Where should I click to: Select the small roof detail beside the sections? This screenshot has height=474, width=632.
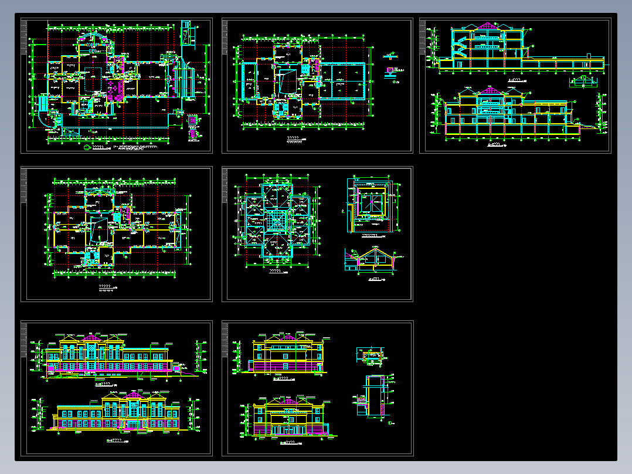point(583,82)
